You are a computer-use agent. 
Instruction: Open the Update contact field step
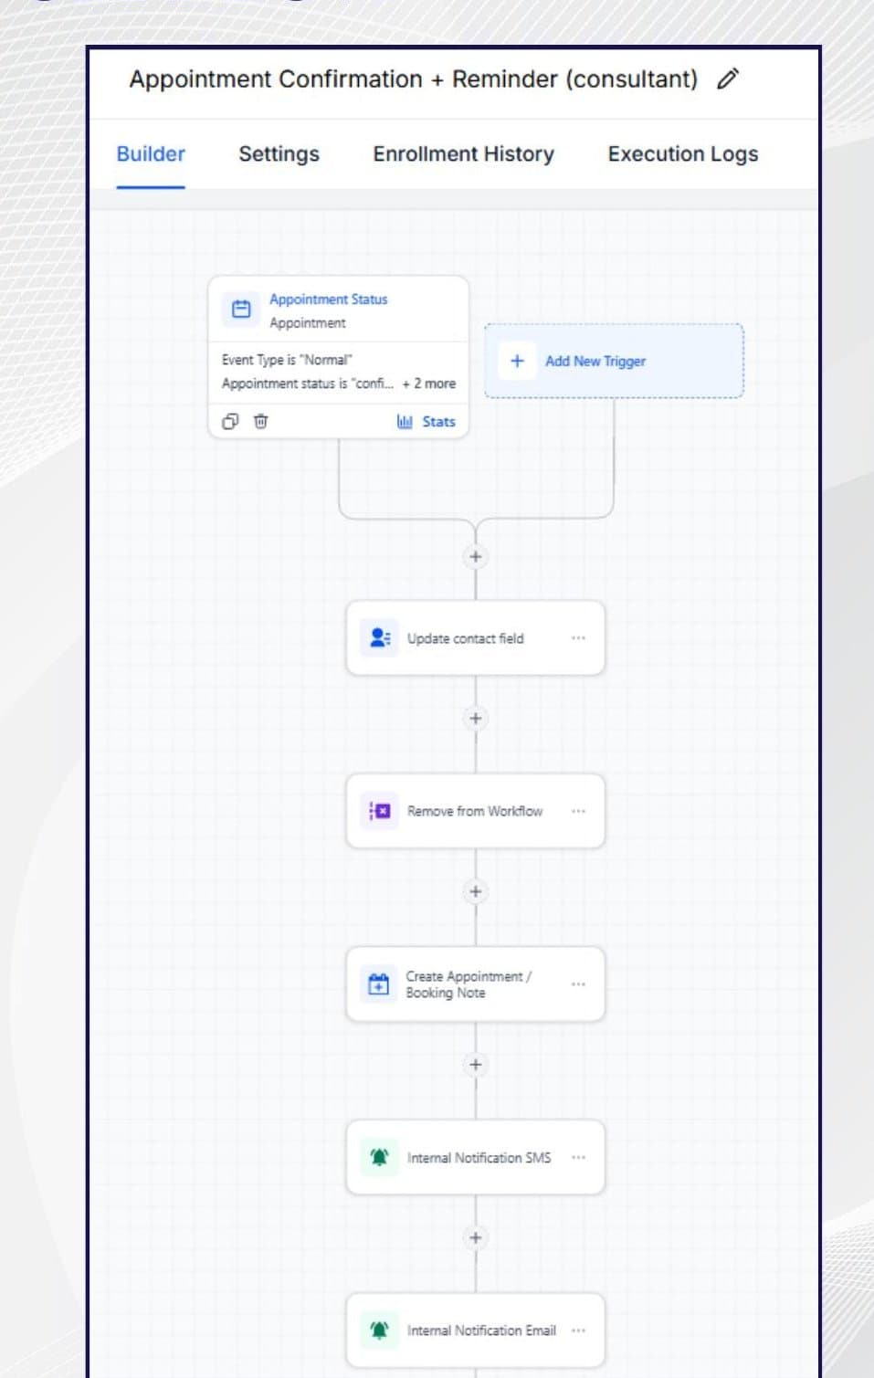(475, 638)
